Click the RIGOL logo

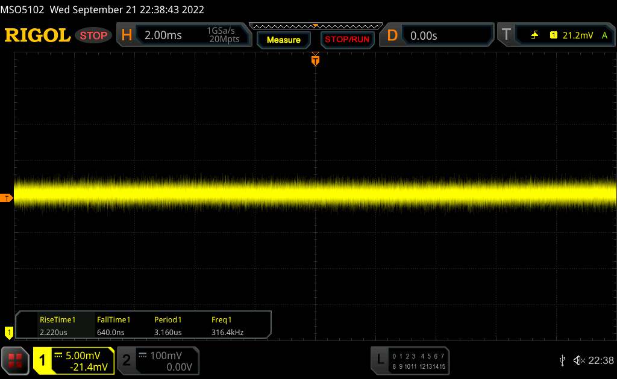click(37, 35)
